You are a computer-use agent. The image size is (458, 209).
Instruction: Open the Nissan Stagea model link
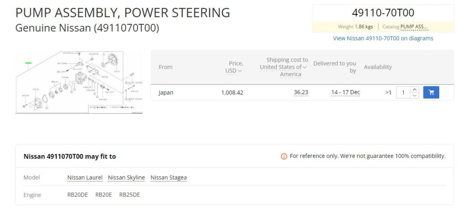point(169,178)
